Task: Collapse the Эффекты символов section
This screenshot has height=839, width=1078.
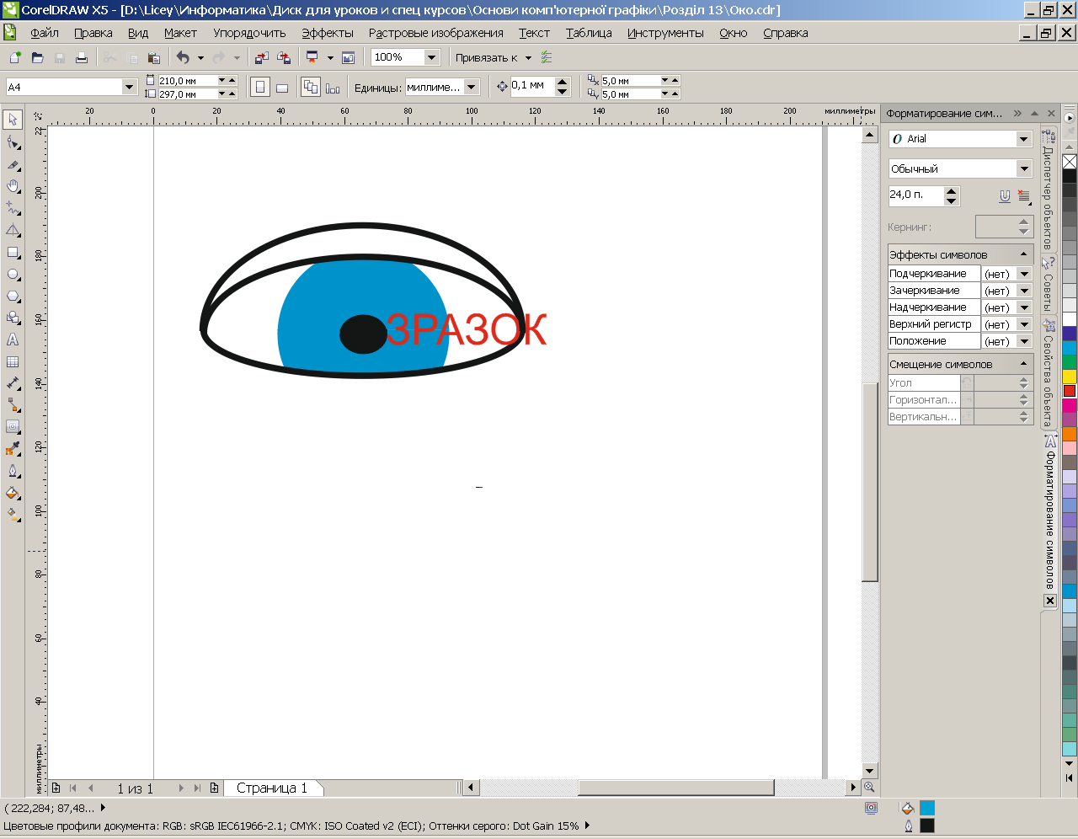Action: (x=1024, y=254)
